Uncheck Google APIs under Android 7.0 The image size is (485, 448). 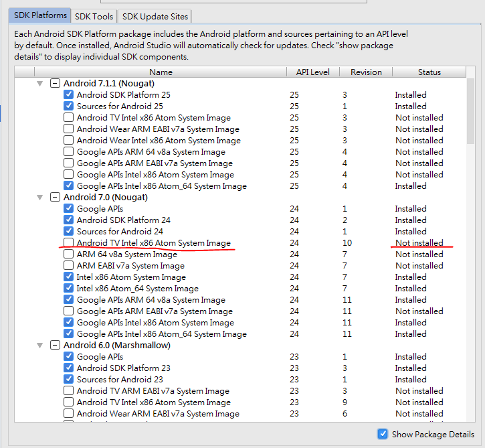[68, 208]
